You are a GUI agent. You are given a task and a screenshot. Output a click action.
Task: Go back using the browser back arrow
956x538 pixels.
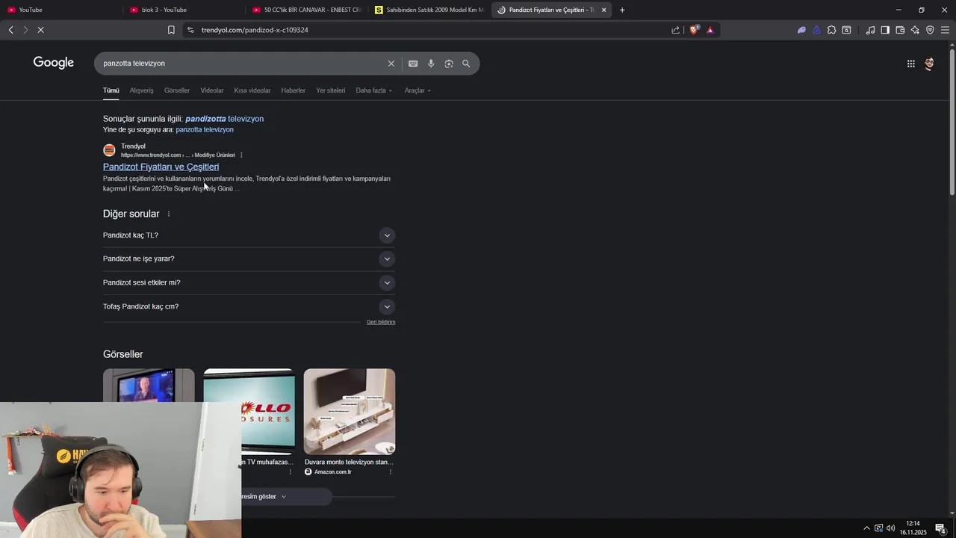10,30
